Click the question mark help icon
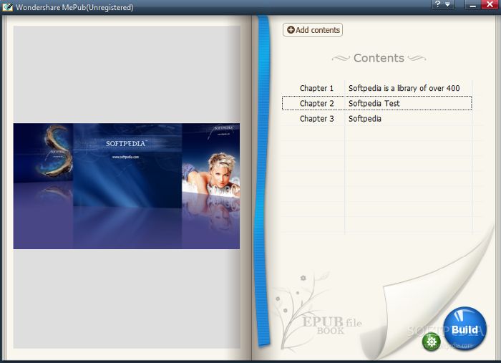Screen dimensions: 501x363 [x=438, y=4]
